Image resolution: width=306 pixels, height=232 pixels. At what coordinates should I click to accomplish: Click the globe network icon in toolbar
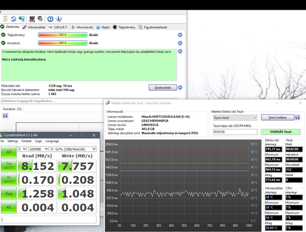[x=22, y=19]
